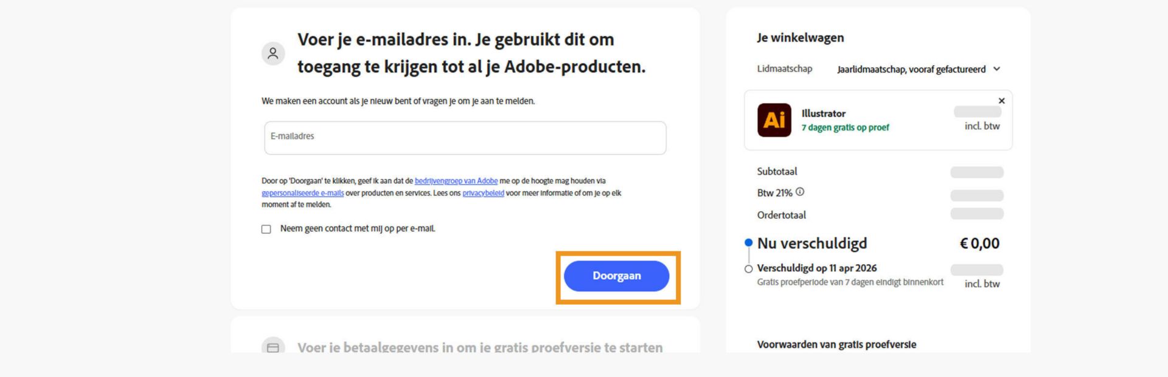Click the Lidmaatschap label
Screen dimensions: 1168x377
click(784, 69)
